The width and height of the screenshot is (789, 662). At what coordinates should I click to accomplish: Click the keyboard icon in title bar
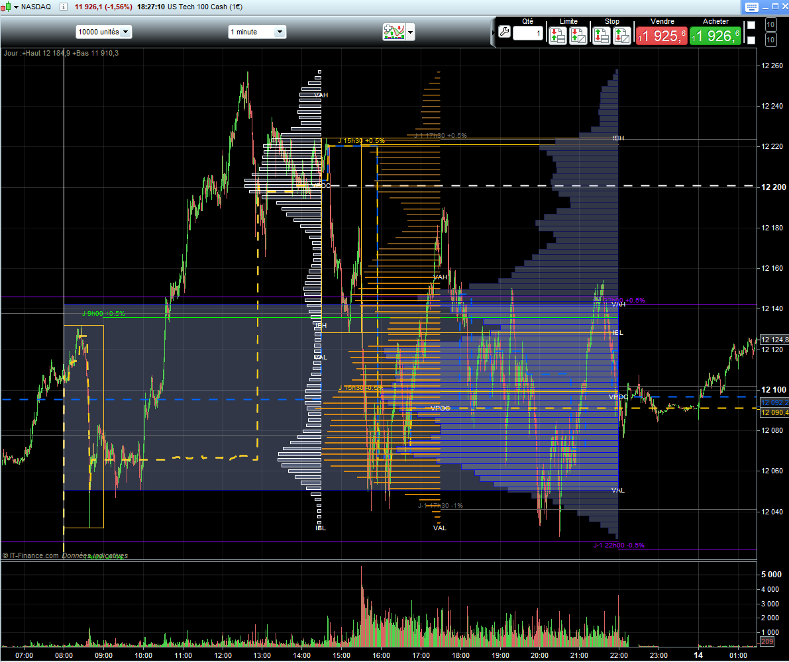751,7
